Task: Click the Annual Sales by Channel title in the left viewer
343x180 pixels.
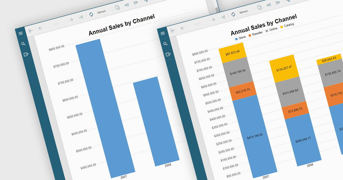Action: click(121, 25)
